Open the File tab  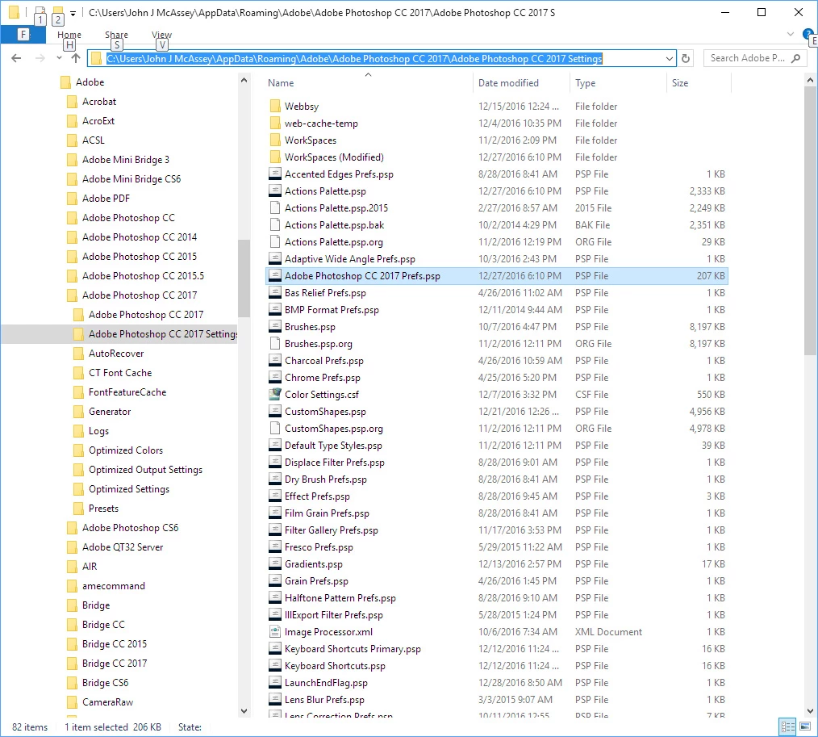point(23,35)
